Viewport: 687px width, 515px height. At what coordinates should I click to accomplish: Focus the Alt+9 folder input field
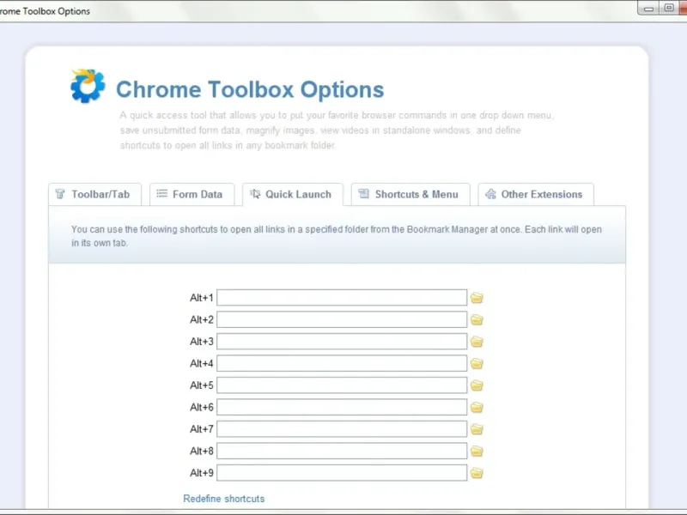(x=342, y=473)
